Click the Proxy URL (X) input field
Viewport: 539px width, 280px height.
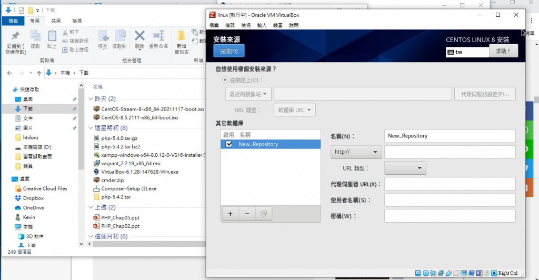coord(450,184)
